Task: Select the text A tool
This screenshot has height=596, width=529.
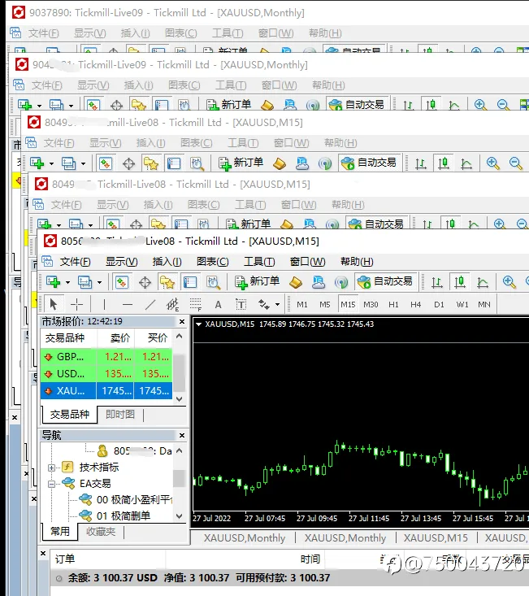Action: (x=218, y=304)
